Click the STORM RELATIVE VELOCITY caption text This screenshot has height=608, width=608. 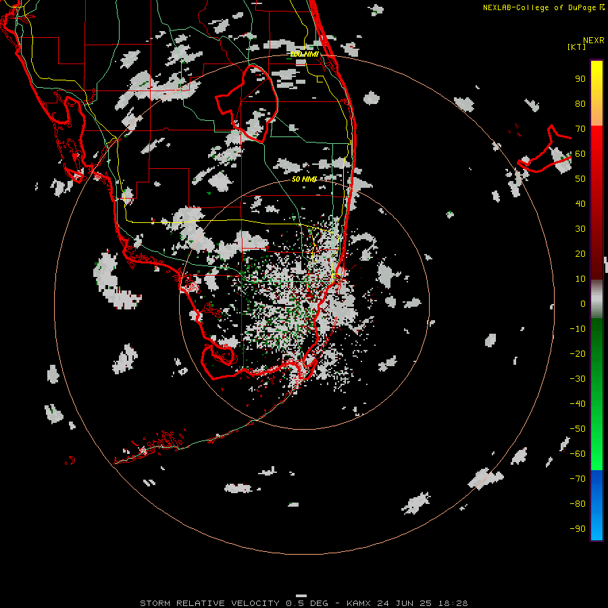point(209,603)
